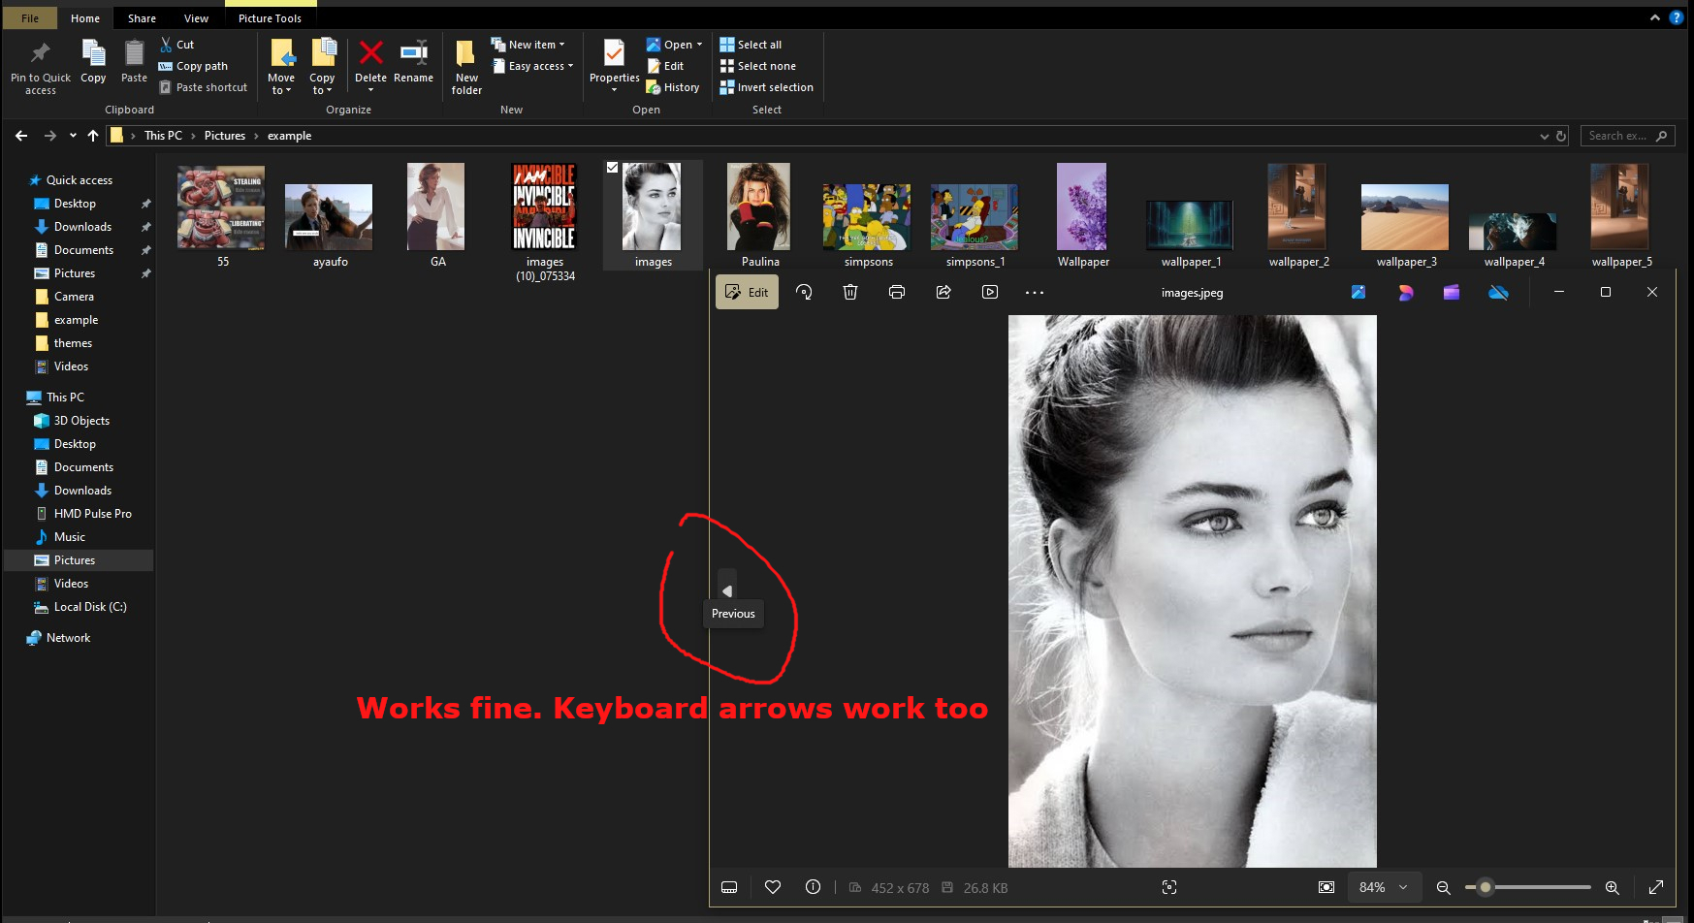The height and width of the screenshot is (923, 1694).
Task: Open the three-dots See more menu in Photos
Action: coord(1035,292)
